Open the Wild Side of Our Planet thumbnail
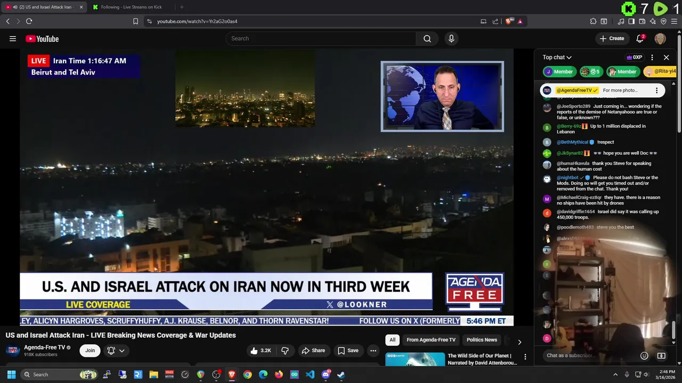This screenshot has width=682, height=383. pos(415,359)
